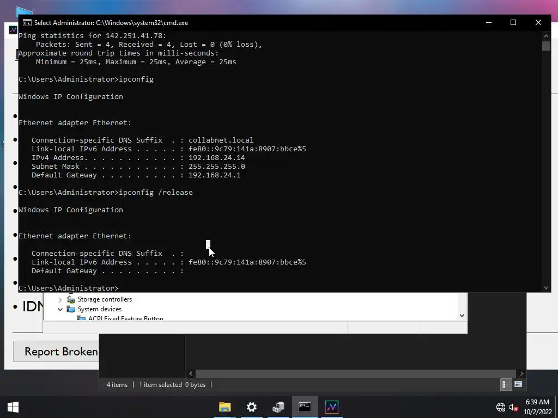Screen dimensions: 558x418
Task: Click the System devices category icon
Action: tap(71, 309)
